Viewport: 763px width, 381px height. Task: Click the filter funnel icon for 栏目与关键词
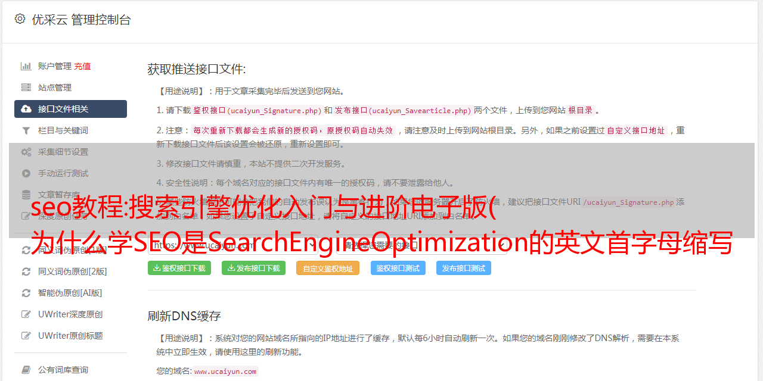26,130
